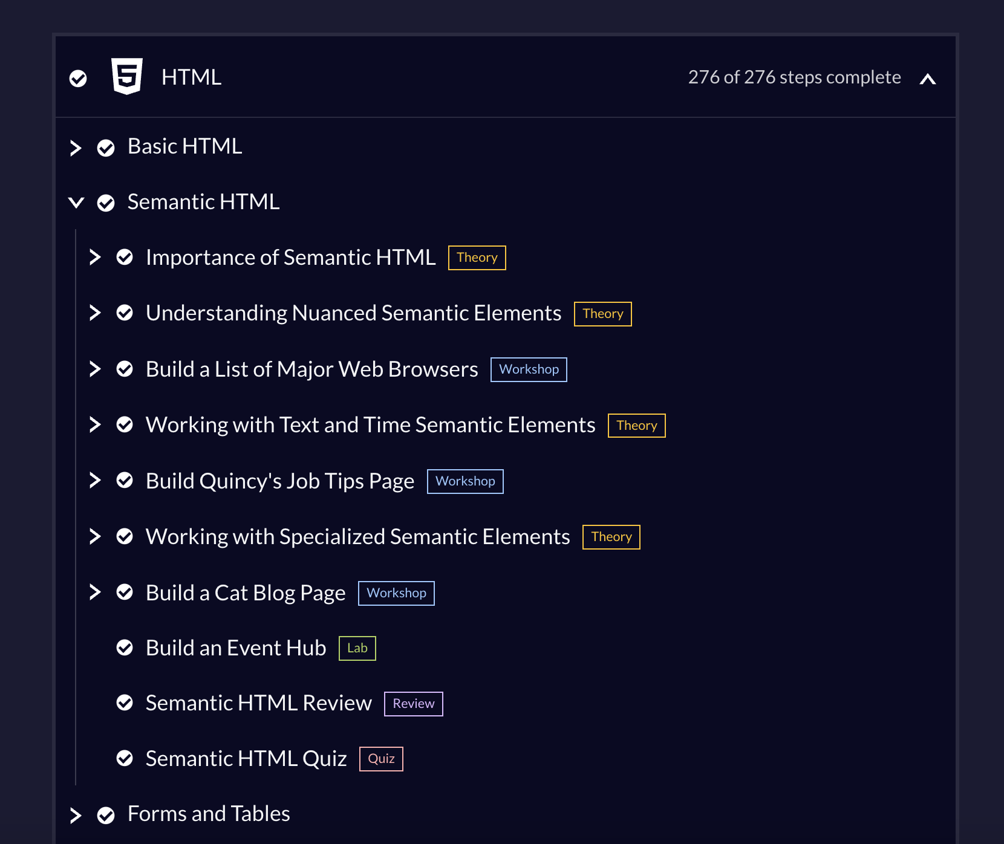The image size is (1004, 844).
Task: Expand the Basic HTML module
Action: point(76,148)
